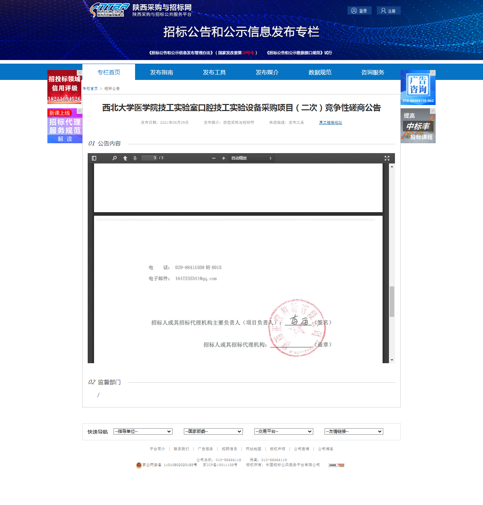Click the 登录 login button
The width and height of the screenshot is (483, 505).
pos(359,11)
